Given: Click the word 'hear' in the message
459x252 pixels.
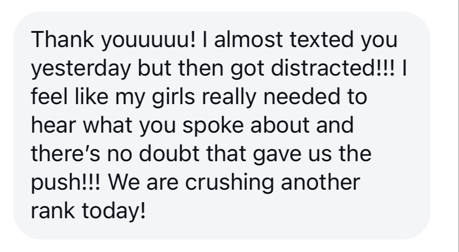Looking at the screenshot, I should [x=53, y=125].
